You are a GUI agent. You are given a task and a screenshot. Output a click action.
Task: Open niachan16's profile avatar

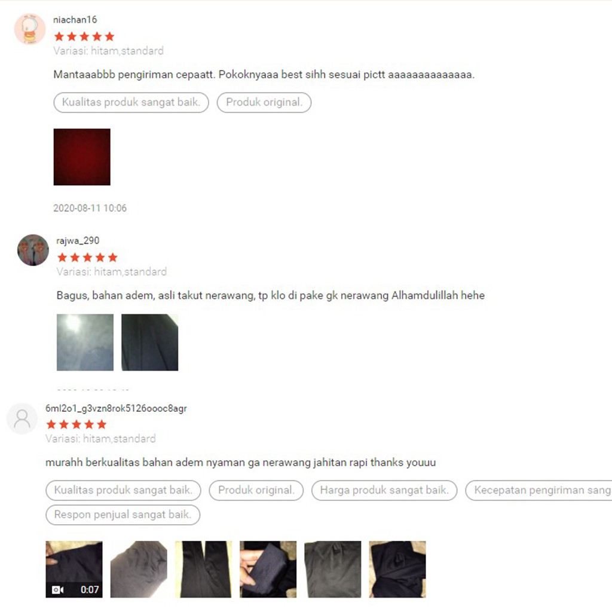point(30,29)
